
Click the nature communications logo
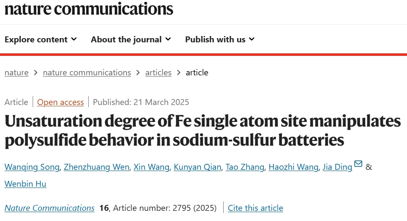click(x=89, y=8)
